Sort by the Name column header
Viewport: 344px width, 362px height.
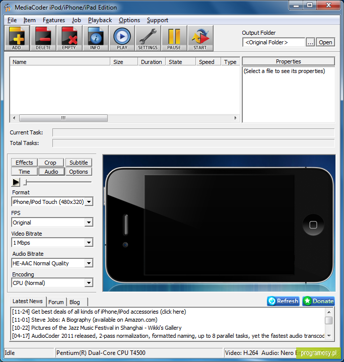[x=60, y=62]
